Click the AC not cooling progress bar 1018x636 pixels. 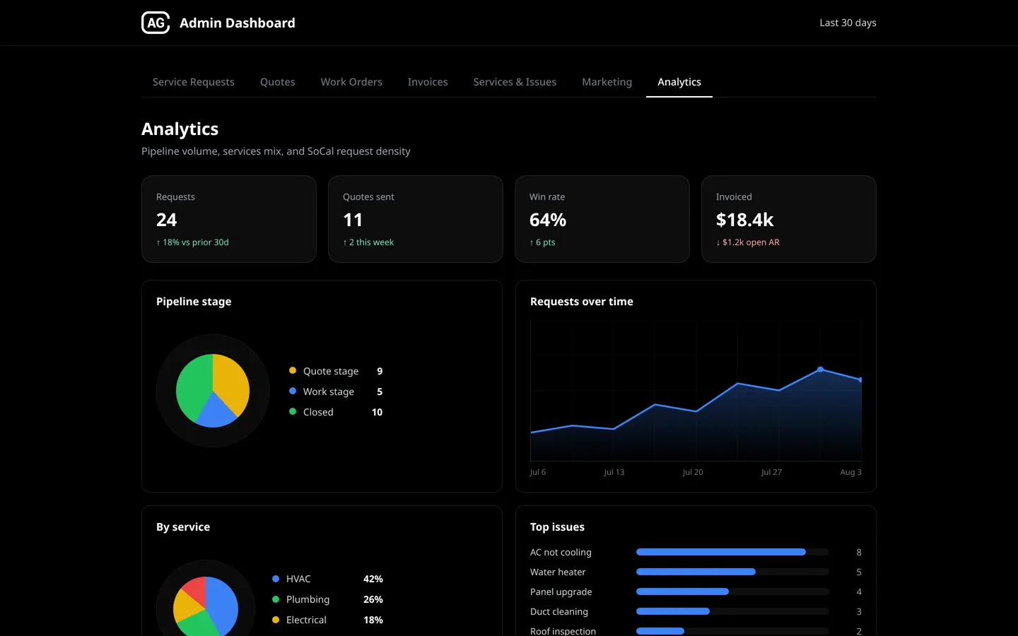(x=732, y=552)
